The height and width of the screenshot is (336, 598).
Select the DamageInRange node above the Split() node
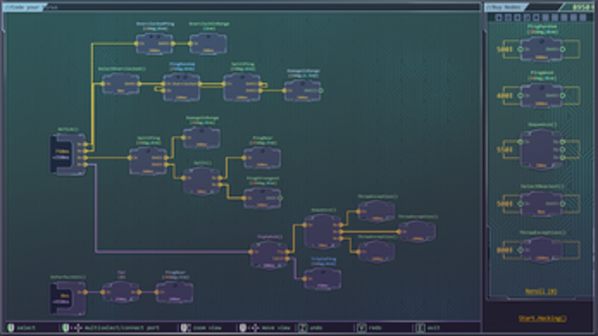coord(202,138)
